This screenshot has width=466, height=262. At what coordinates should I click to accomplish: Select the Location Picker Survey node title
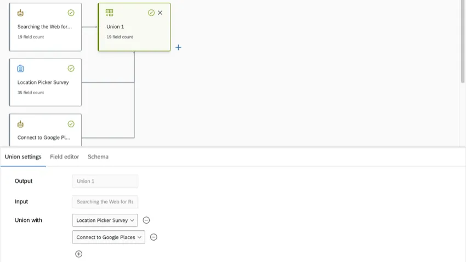(43, 82)
